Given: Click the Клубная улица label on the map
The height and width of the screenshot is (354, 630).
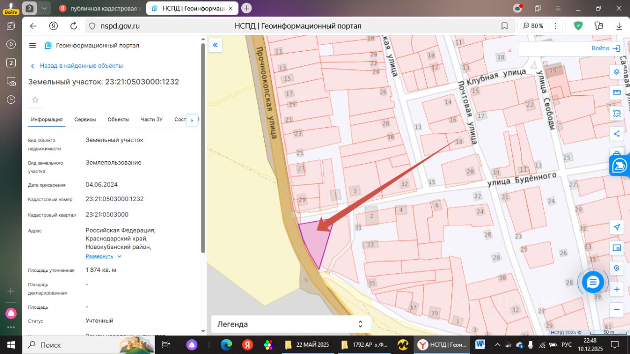Looking at the screenshot, I should click(497, 77).
